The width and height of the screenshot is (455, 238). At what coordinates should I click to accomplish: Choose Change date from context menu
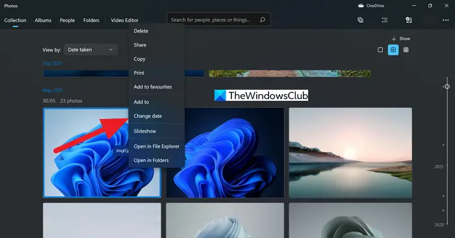coord(157,116)
